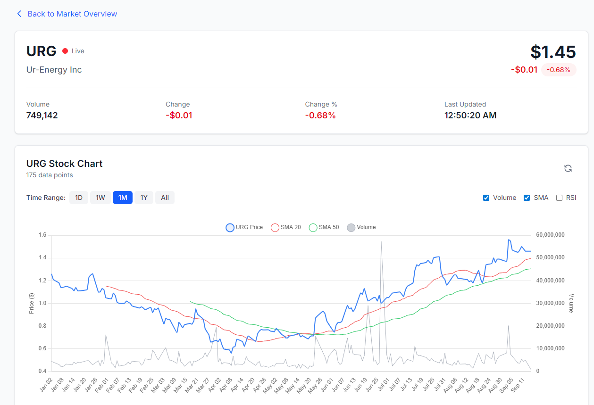Select the 1W time range
The image size is (594, 405).
(x=100, y=198)
